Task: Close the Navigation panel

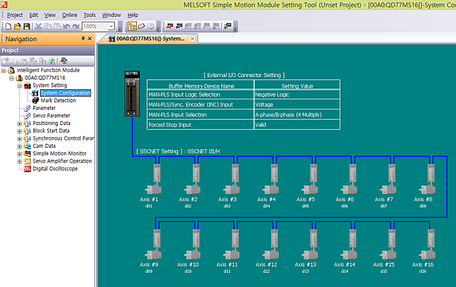Action: pos(89,38)
